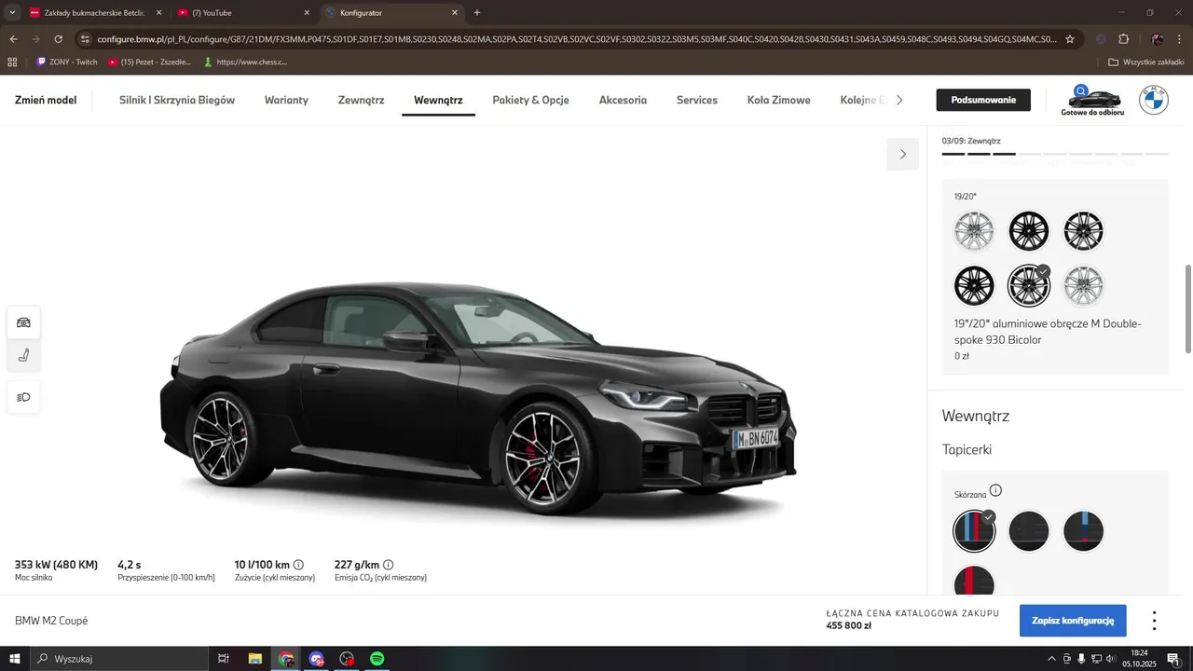Show hidden system tray icons
This screenshot has height=671, width=1193.
click(1052, 659)
